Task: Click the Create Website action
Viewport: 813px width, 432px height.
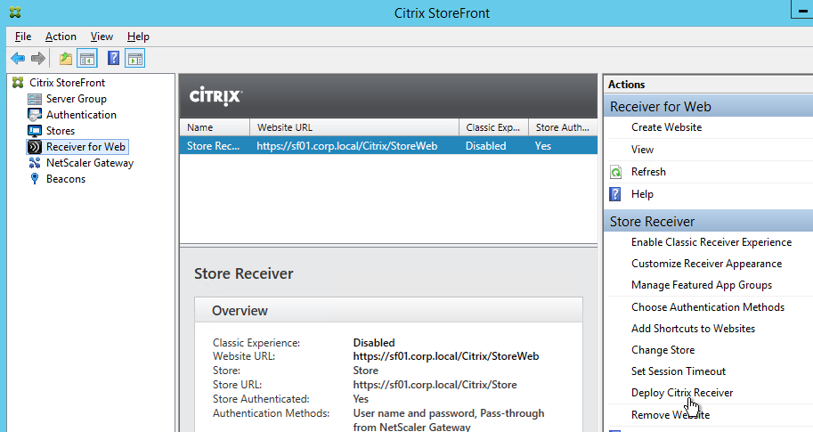Action: (666, 127)
